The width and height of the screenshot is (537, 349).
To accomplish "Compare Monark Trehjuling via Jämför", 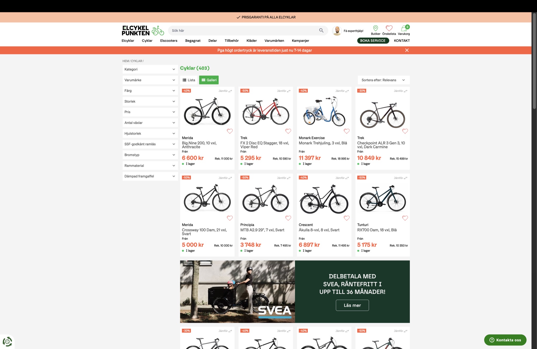I will pos(342,91).
